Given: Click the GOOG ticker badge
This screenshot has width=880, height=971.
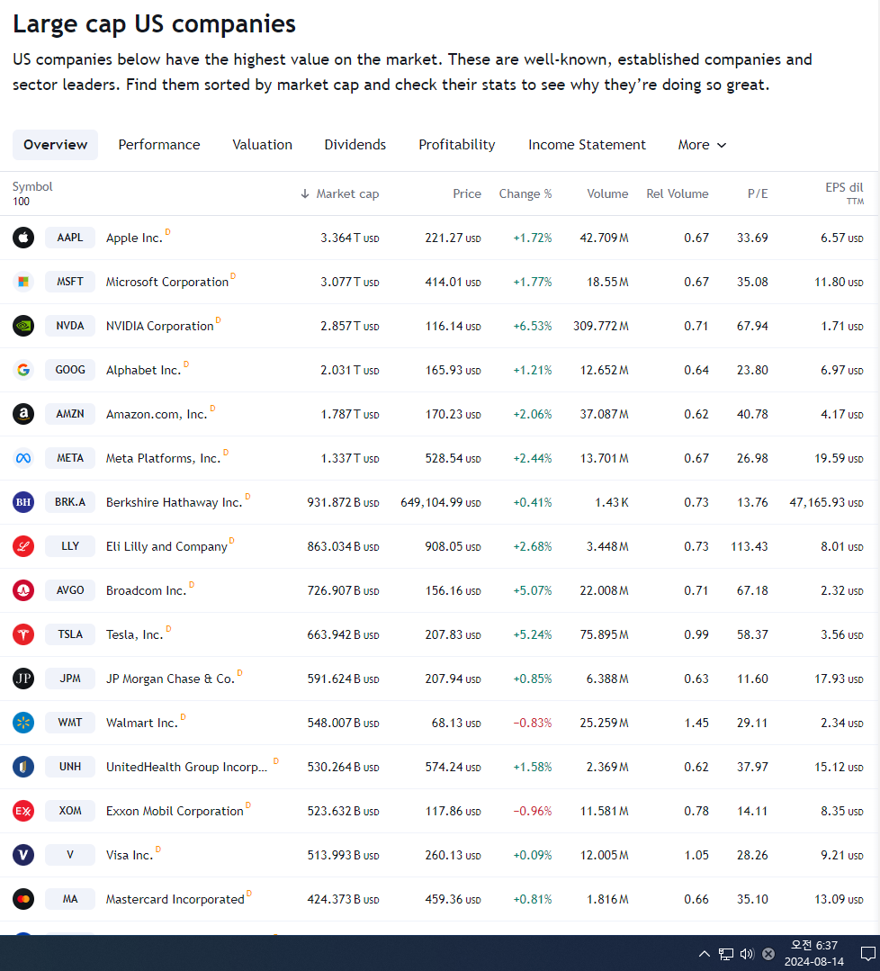Looking at the screenshot, I should 70,370.
